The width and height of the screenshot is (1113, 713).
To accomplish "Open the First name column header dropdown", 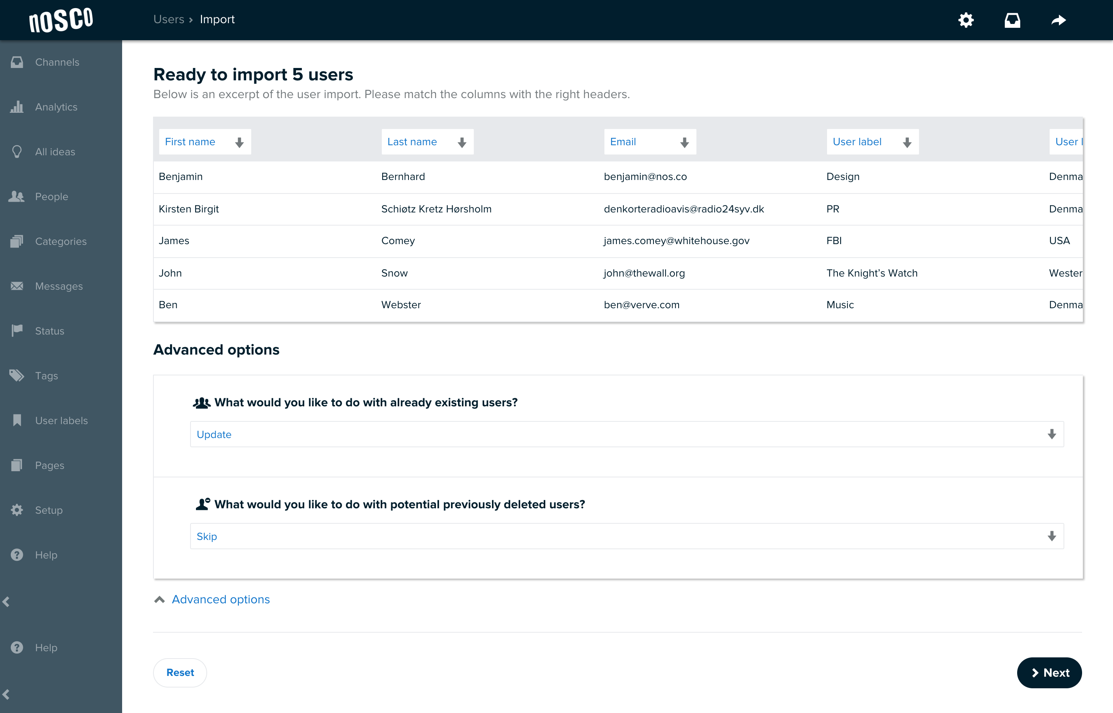I will click(x=205, y=142).
